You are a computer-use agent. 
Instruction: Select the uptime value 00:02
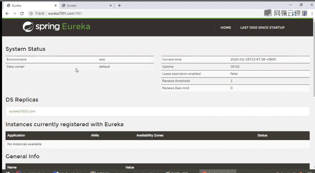[x=235, y=67]
